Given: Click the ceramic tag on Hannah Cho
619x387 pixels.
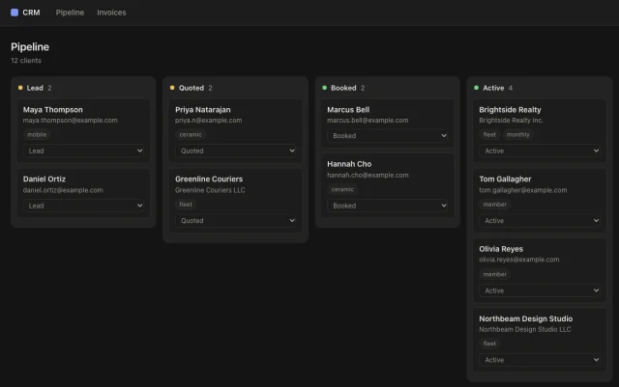Looking at the screenshot, I should (x=342, y=189).
